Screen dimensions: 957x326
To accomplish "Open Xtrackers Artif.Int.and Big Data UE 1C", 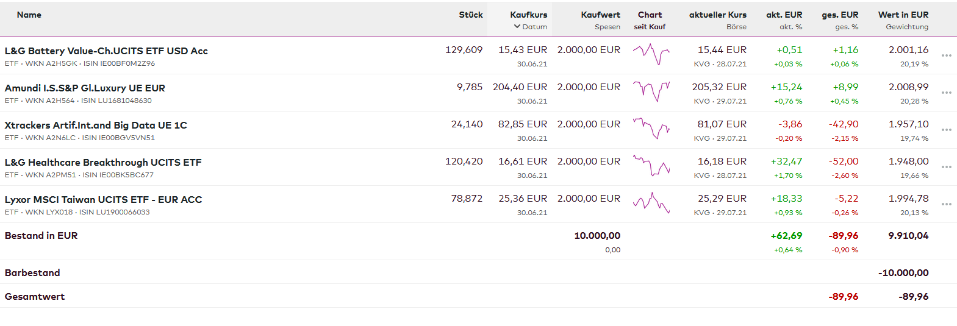I will (x=96, y=126).
